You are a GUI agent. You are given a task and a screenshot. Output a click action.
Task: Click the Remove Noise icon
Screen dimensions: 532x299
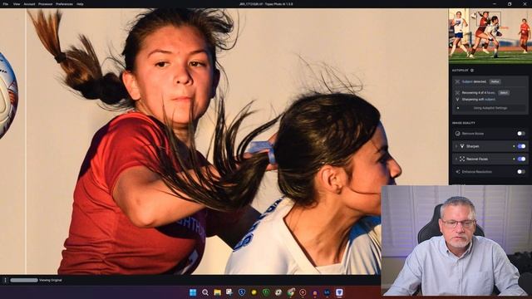tap(457, 134)
